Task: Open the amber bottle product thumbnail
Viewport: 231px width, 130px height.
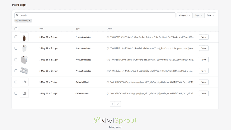Action: [x=24, y=37]
